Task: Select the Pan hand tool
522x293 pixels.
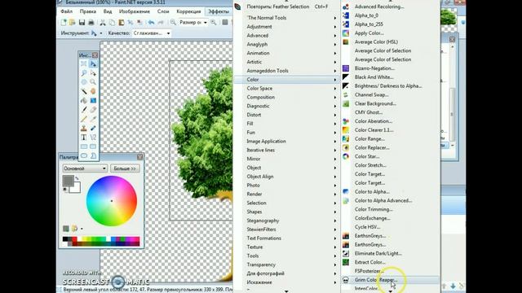Action: (x=93, y=91)
